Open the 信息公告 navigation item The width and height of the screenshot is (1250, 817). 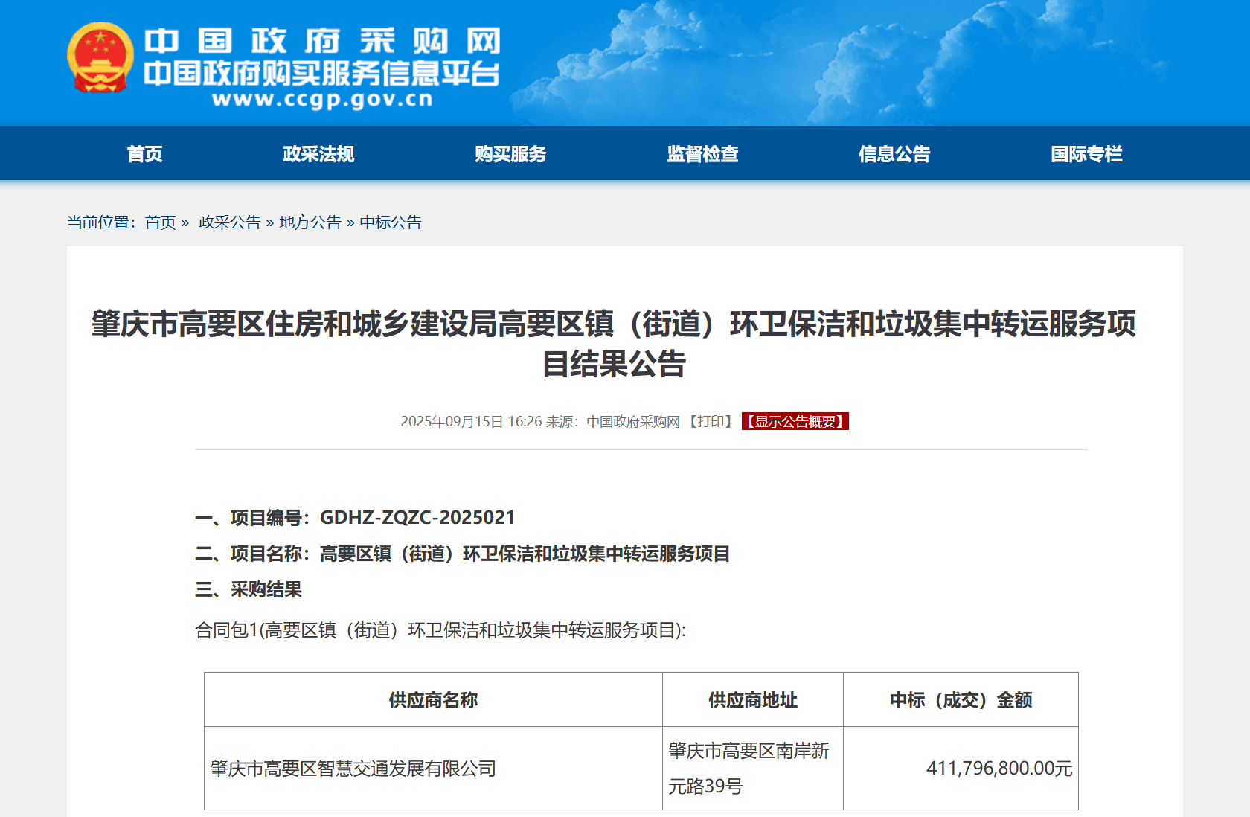tap(894, 154)
